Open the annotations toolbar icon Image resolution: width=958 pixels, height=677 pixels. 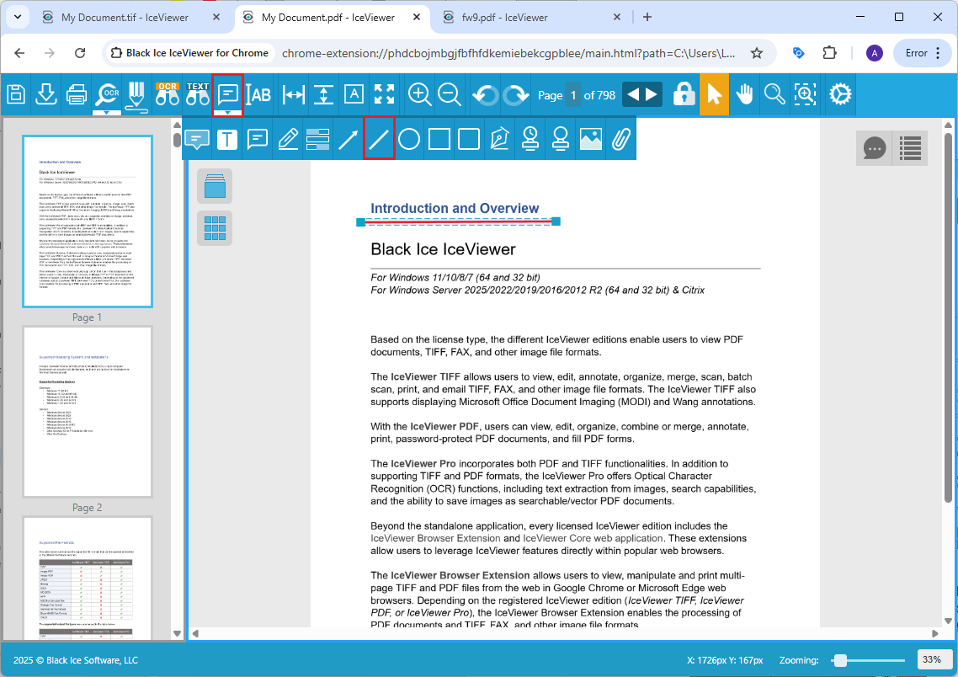click(228, 93)
